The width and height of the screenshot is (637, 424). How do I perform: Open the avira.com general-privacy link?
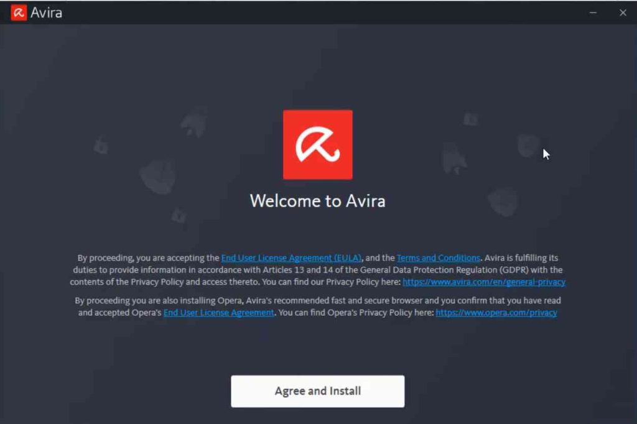tap(484, 282)
